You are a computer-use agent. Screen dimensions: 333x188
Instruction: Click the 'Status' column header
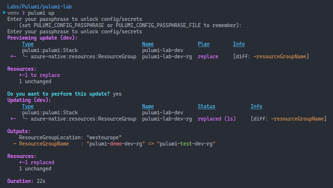[206, 106]
